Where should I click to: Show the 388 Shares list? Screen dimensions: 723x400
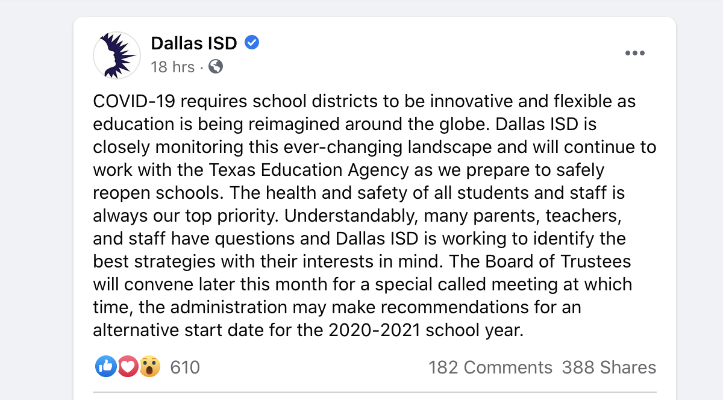609,367
